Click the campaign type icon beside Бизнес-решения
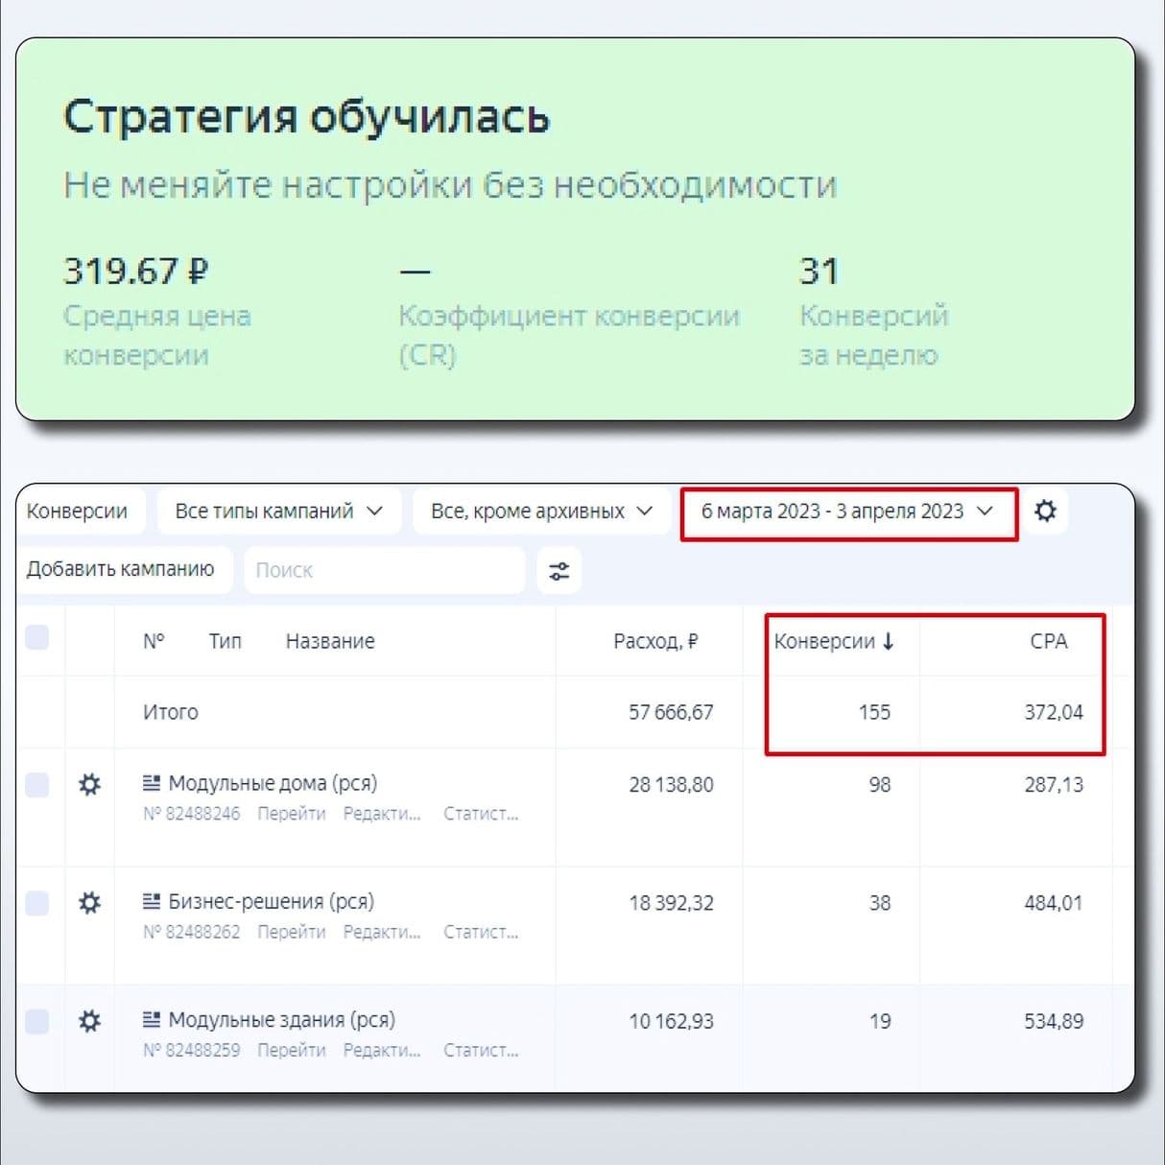Image resolution: width=1165 pixels, height=1165 pixels. pos(151,900)
